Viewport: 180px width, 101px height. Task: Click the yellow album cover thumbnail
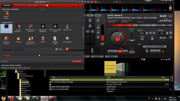(x=110, y=67)
